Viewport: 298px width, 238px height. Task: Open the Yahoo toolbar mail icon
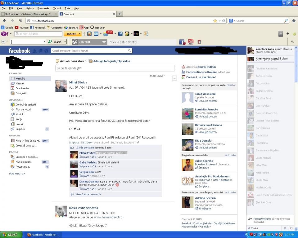coord(96,34)
